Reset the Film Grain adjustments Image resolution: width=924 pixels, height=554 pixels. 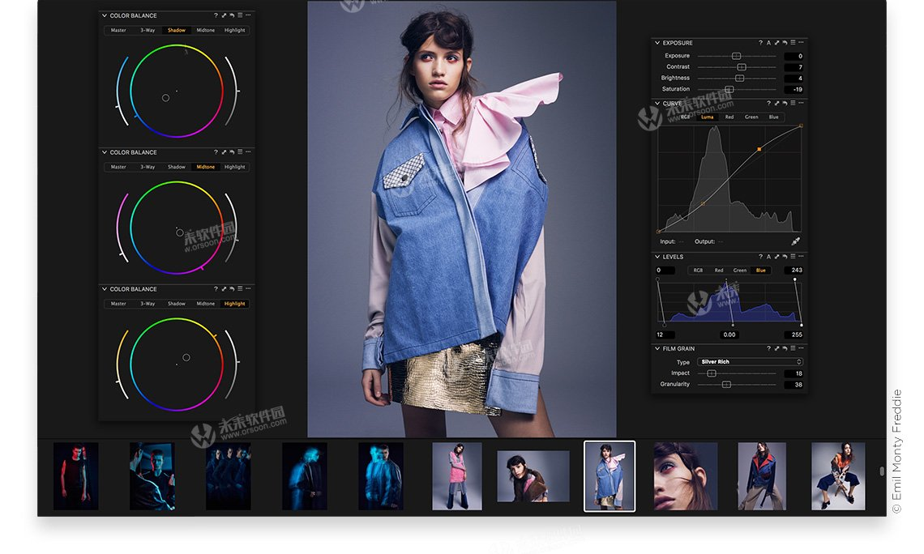coord(785,348)
